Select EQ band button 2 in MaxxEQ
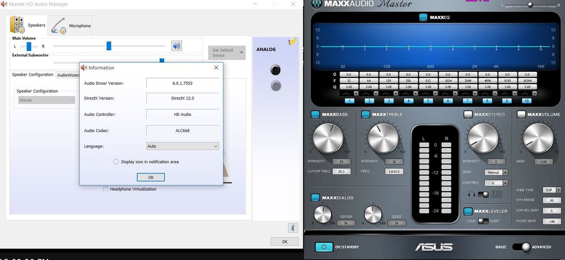Viewport: 565px width, 260px height. pyautogui.click(x=369, y=101)
